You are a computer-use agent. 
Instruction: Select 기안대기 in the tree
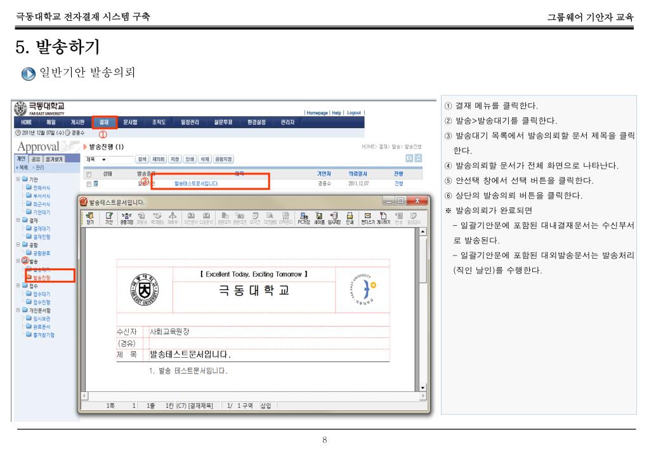[x=42, y=212]
